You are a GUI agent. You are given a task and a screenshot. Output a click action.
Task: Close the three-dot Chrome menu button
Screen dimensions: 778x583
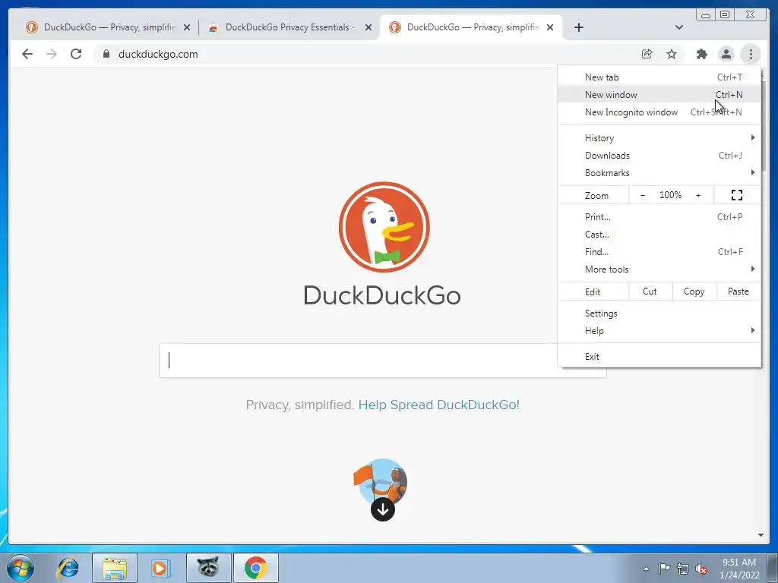[751, 54]
